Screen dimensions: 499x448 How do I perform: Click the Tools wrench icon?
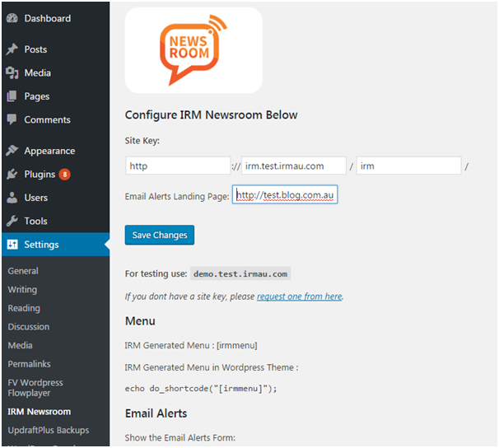click(12, 221)
